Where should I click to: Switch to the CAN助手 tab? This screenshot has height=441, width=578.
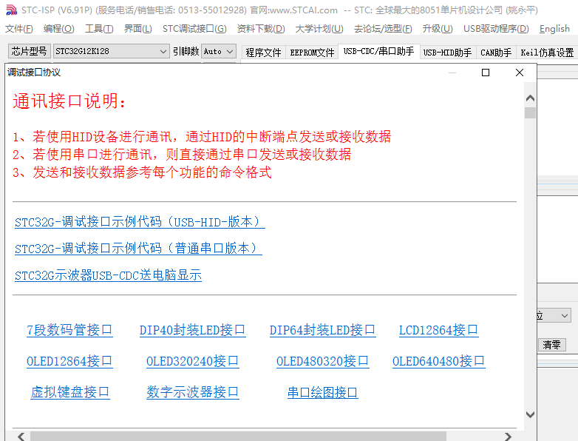pyautogui.click(x=496, y=53)
